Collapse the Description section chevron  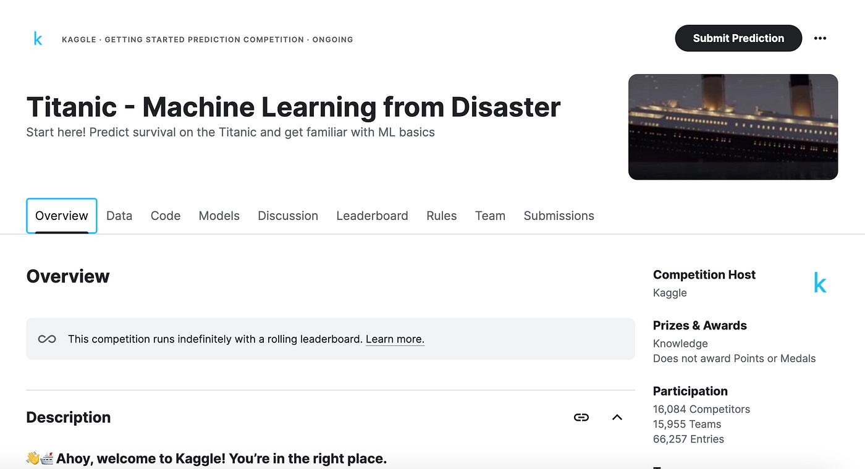(x=617, y=417)
